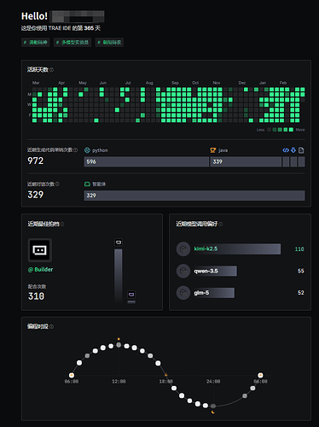The height and width of the screenshot is (427, 319).
Task: Click the orange sun icon above 12:00
Action: (x=119, y=339)
